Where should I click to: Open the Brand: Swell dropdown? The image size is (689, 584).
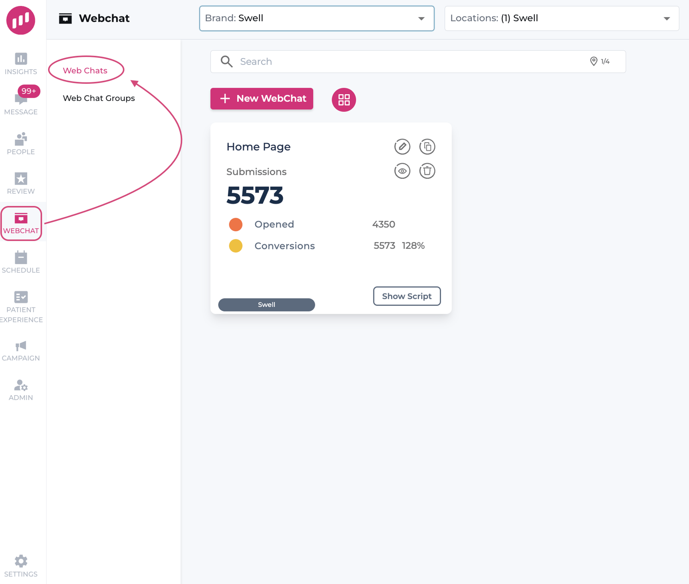coord(316,18)
